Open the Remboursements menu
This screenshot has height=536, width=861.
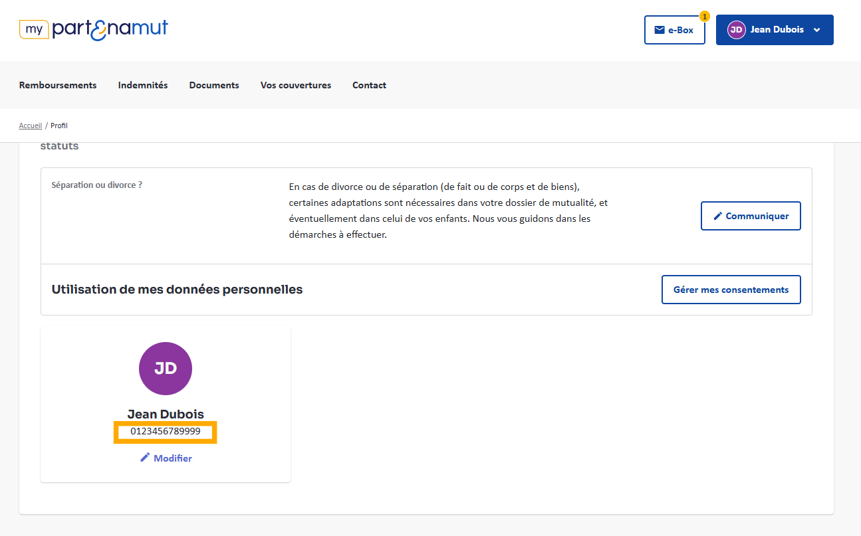(x=58, y=85)
